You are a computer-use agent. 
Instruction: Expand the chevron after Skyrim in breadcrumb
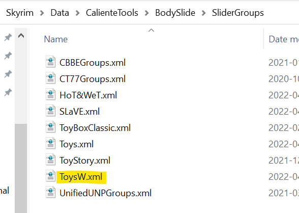(42, 13)
